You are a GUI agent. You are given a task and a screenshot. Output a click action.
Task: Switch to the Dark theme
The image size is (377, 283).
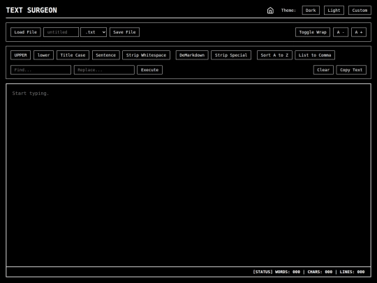(311, 10)
